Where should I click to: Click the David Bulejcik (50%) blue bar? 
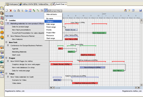point(93,67)
